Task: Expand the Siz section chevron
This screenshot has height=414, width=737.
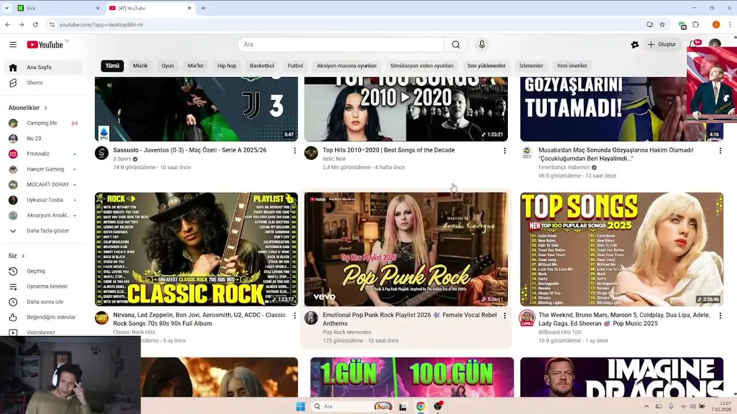Action: (23, 256)
